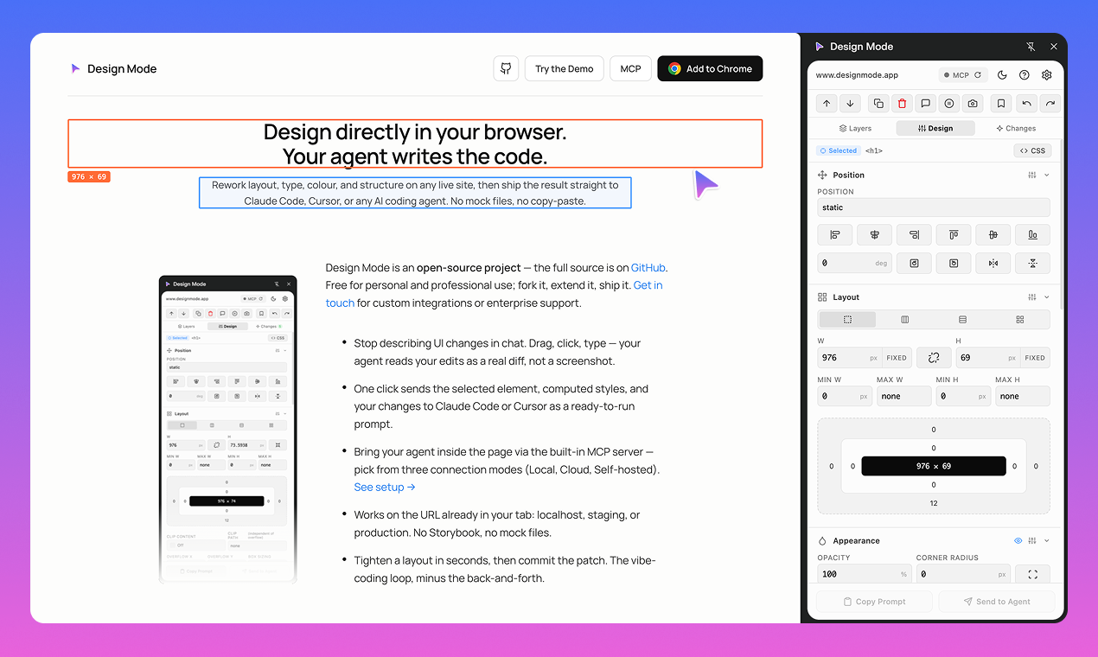Click the Design Mode panel preview thumbnail
The width and height of the screenshot is (1098, 657).
228,430
